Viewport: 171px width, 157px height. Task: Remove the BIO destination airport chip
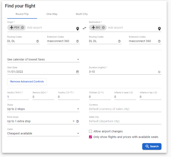tap(103, 28)
